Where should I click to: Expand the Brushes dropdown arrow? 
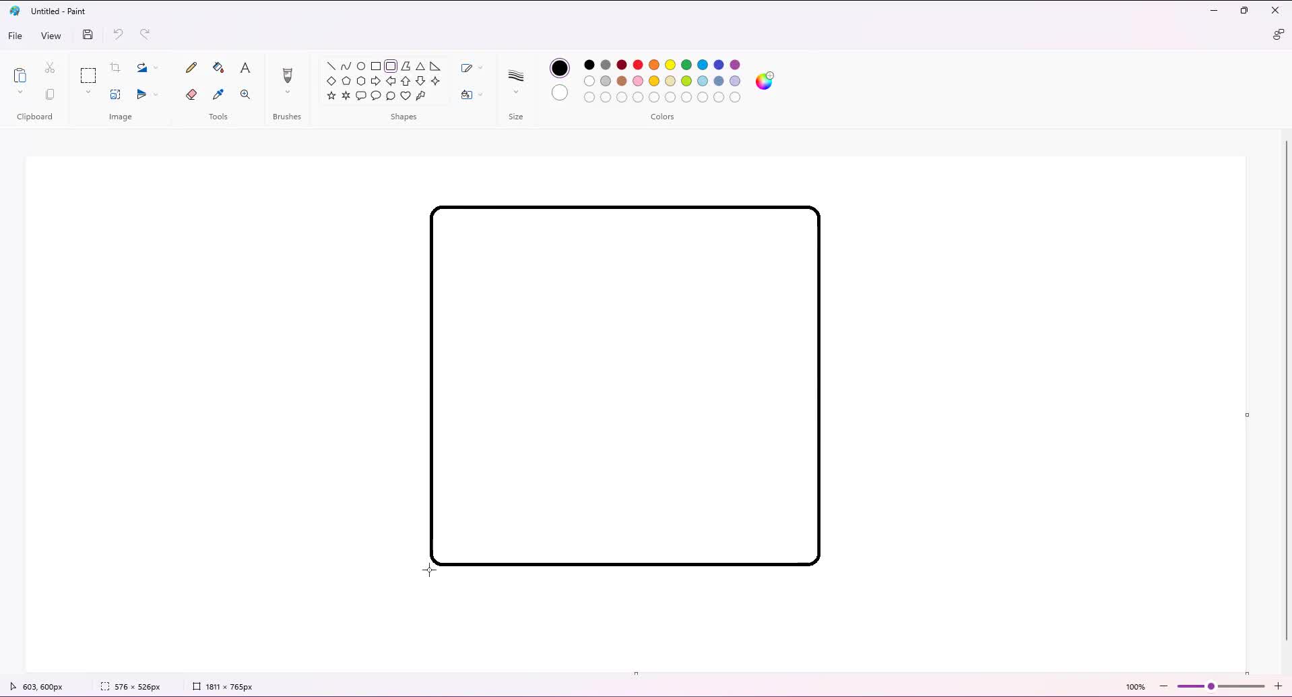coord(288,92)
